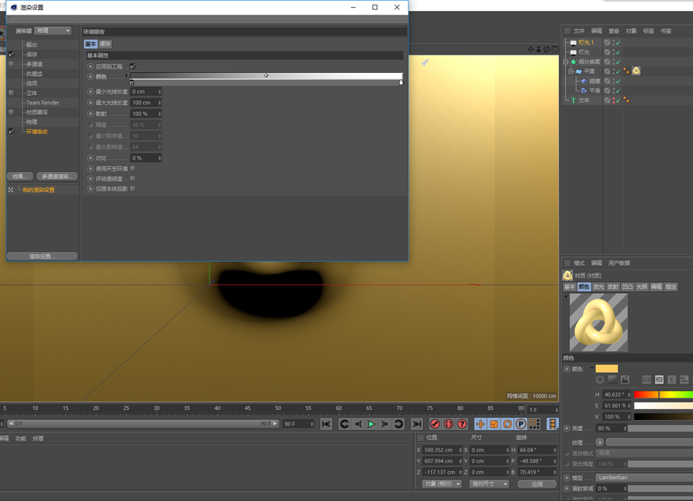The height and width of the screenshot is (501, 693).
Task: Toggle parameter keying P icon
Action: 521,424
